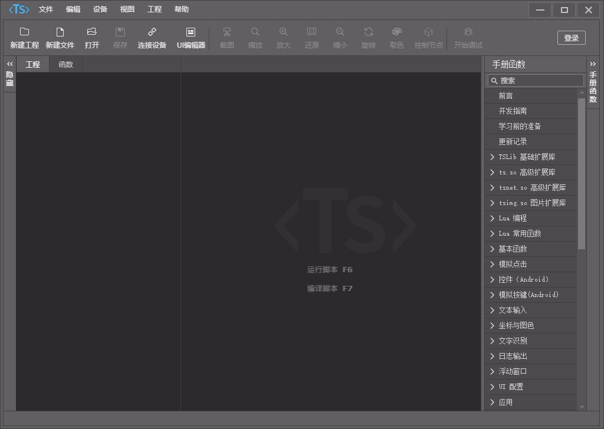Expand the 文字识别 section

pos(530,341)
